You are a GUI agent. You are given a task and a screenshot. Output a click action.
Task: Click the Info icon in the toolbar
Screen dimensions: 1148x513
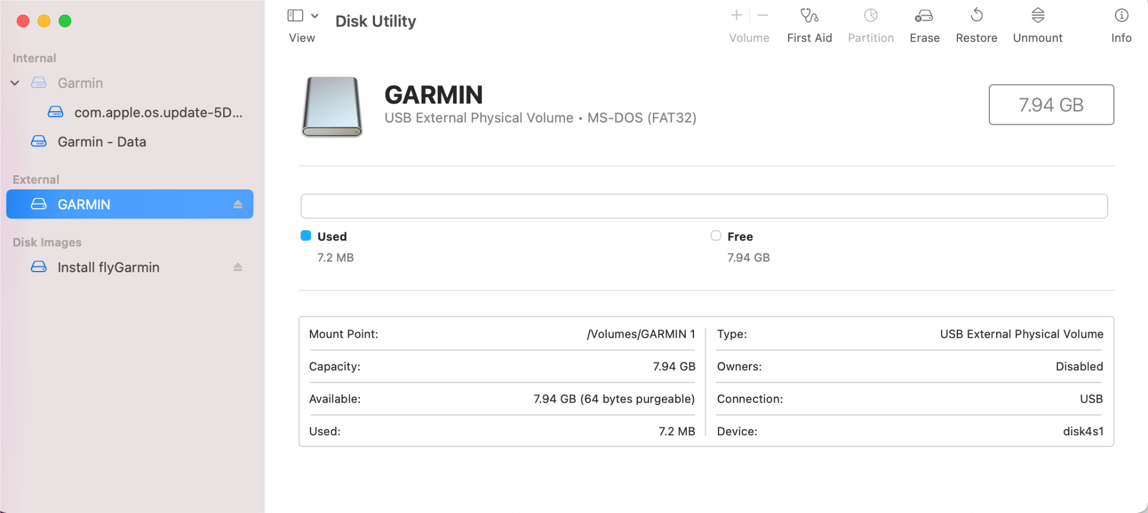(1121, 22)
